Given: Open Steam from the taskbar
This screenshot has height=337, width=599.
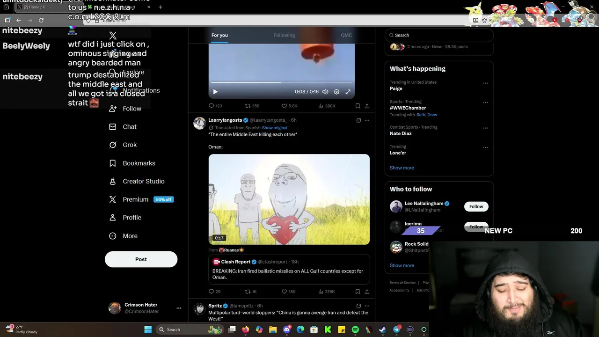Looking at the screenshot, I should pyautogui.click(x=382, y=330).
